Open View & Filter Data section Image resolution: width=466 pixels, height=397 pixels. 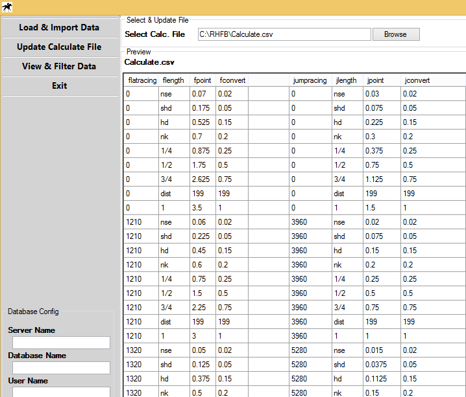[x=59, y=67]
